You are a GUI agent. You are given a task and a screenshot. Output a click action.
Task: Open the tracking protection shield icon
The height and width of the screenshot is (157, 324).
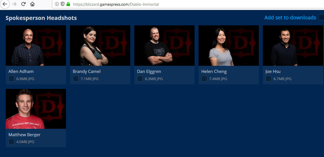coord(62,4)
